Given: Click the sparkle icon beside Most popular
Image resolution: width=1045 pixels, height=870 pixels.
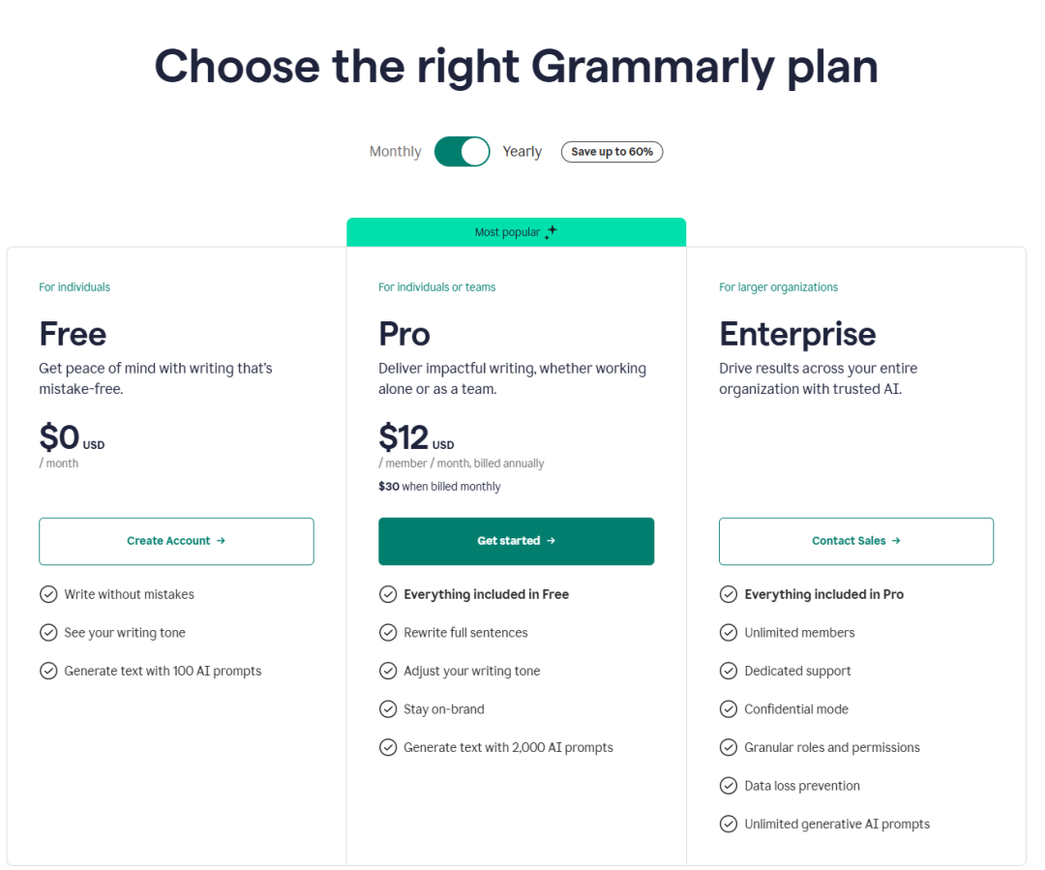Looking at the screenshot, I should pyautogui.click(x=551, y=232).
